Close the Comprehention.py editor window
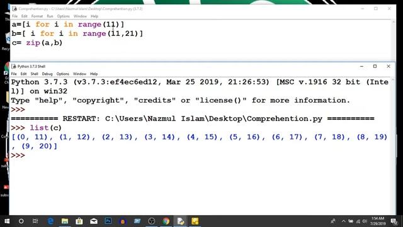403x227 pixels. click(389, 9)
